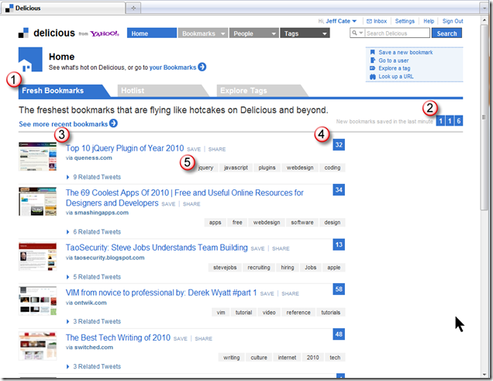Image resolution: width=493 pixels, height=381 pixels.
Task: Click the Search button
Action: click(446, 33)
